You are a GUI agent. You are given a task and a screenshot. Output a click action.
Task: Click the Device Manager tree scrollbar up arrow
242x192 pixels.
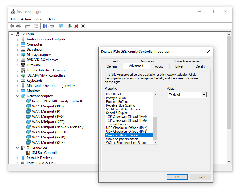tap(229, 34)
